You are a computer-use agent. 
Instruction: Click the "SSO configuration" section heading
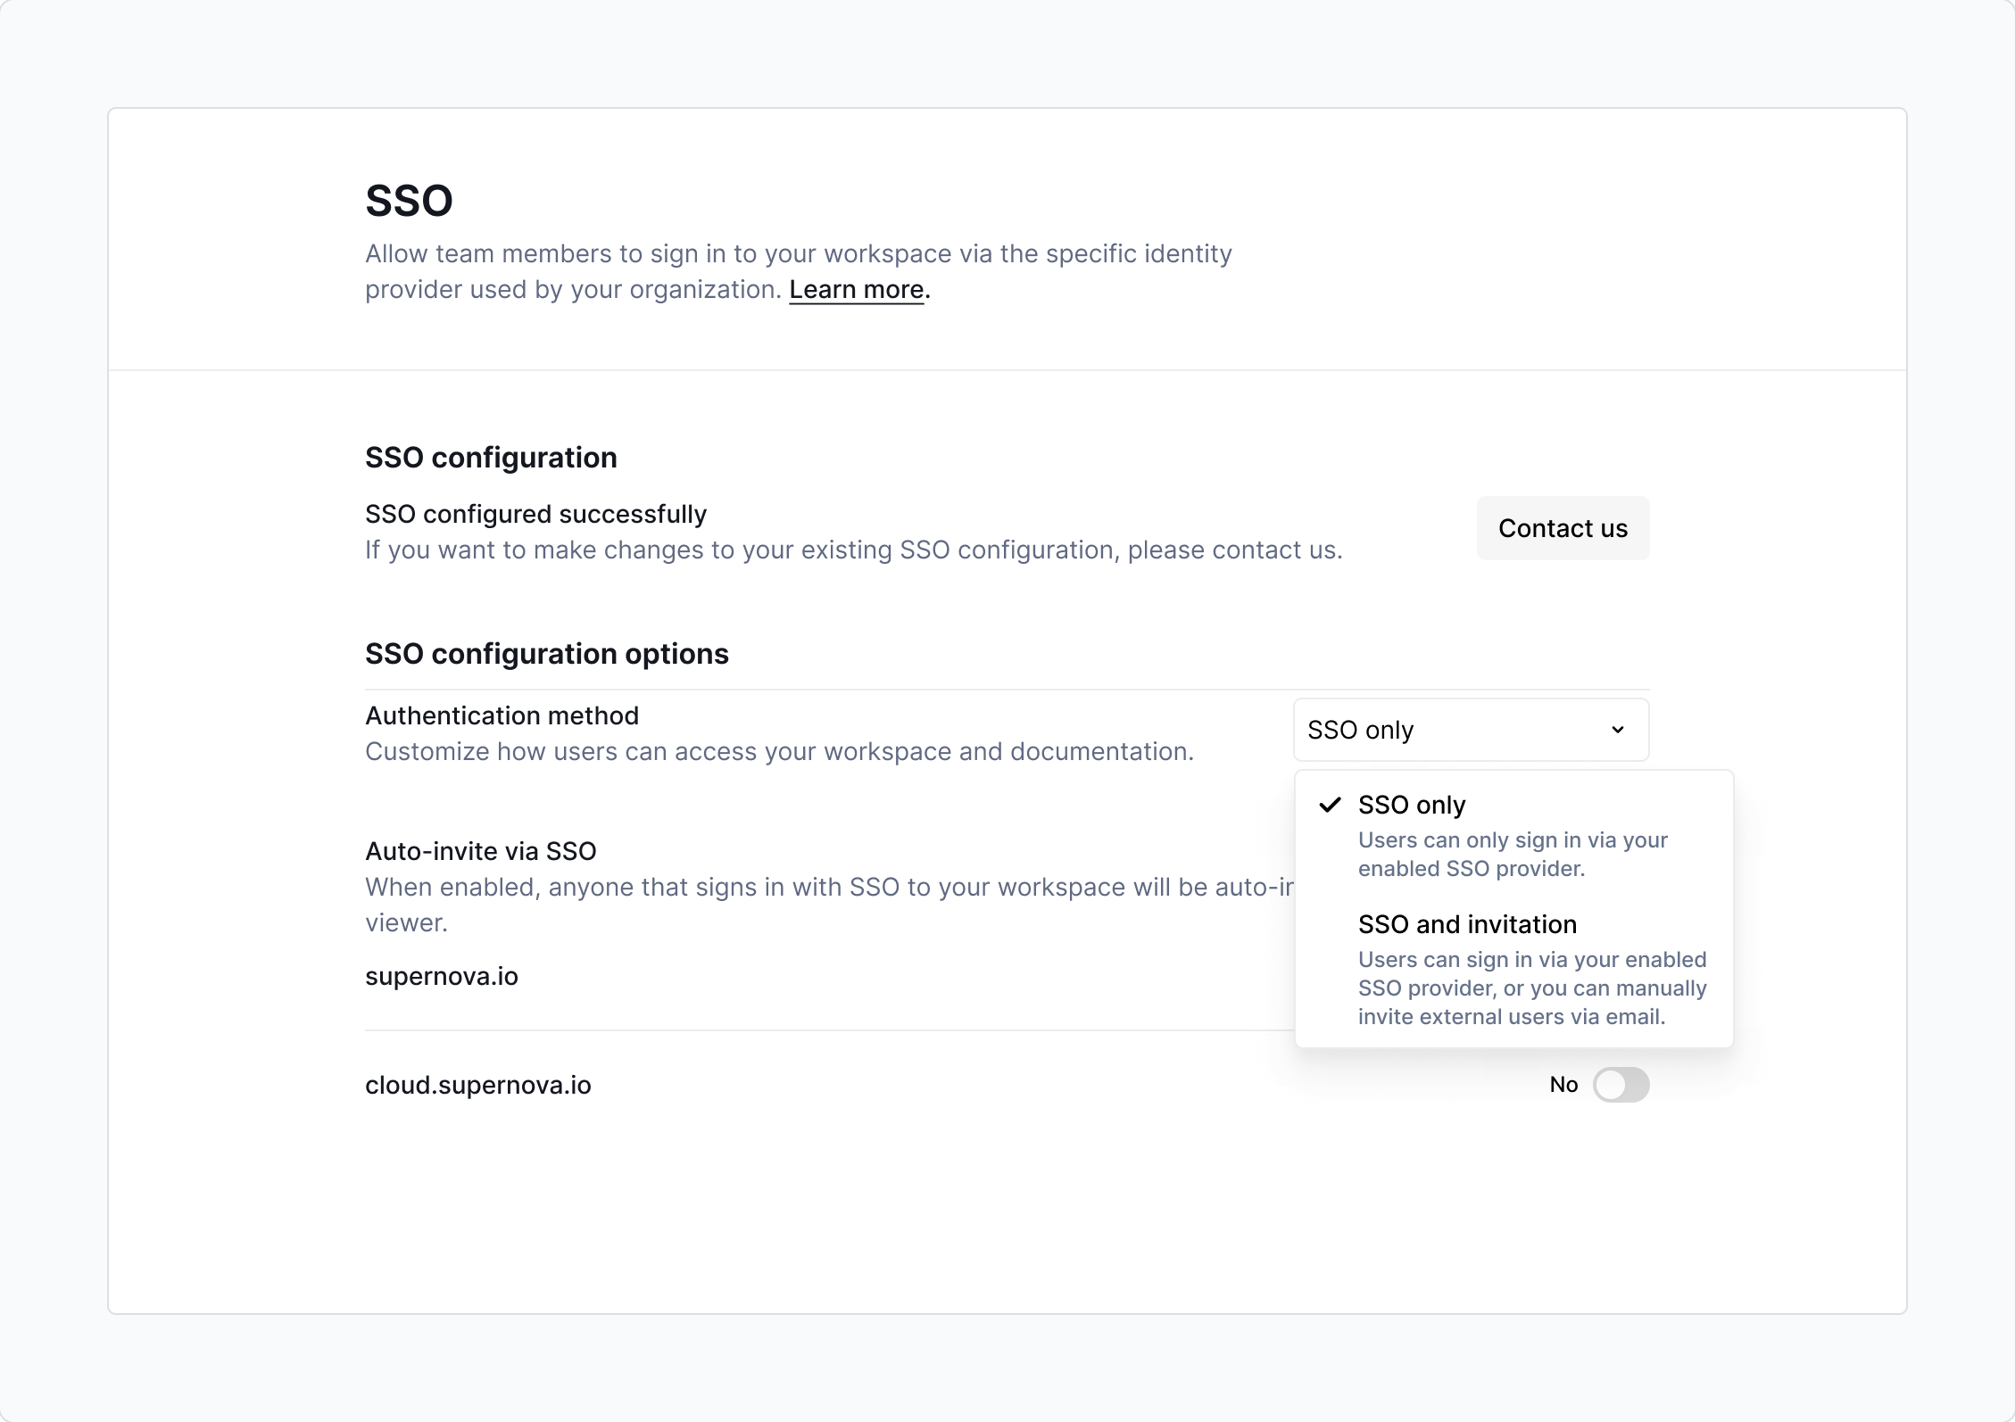coord(491,456)
